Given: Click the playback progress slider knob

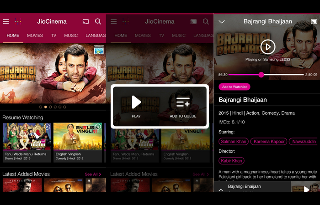Looking at the screenshot, I should pos(261,75).
